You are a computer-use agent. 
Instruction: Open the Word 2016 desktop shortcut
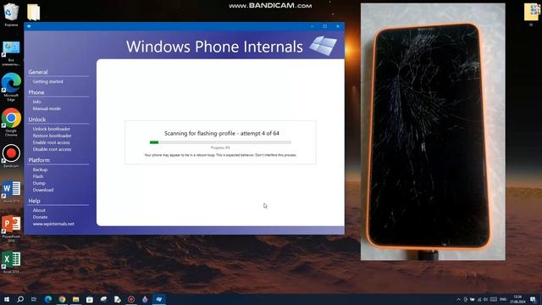[11, 191]
